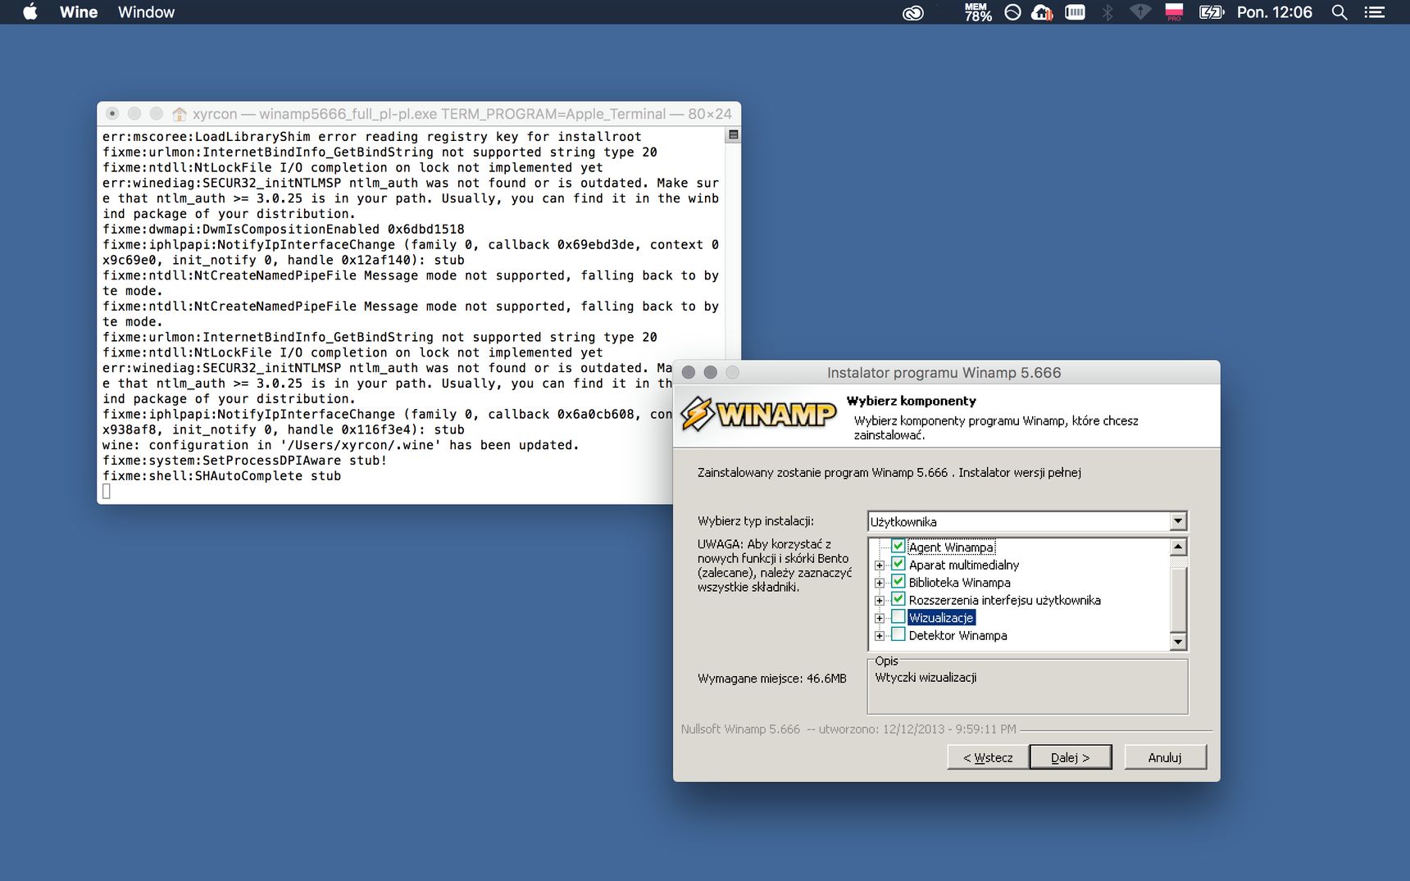Expand the Biblioteka Winampa tree node
Viewport: 1410px width, 881px height.
point(880,584)
